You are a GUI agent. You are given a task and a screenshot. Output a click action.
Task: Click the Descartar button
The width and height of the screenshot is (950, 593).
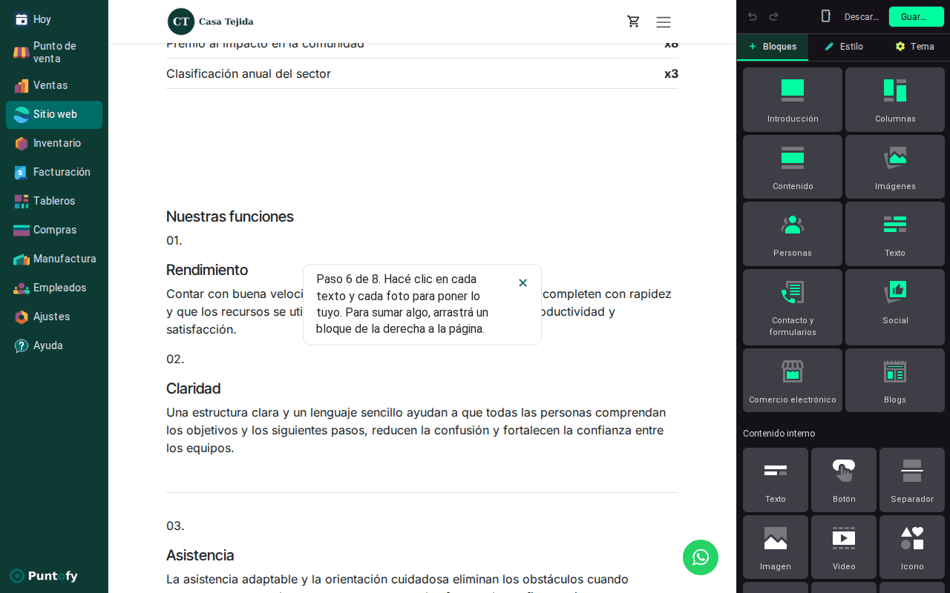click(x=861, y=16)
